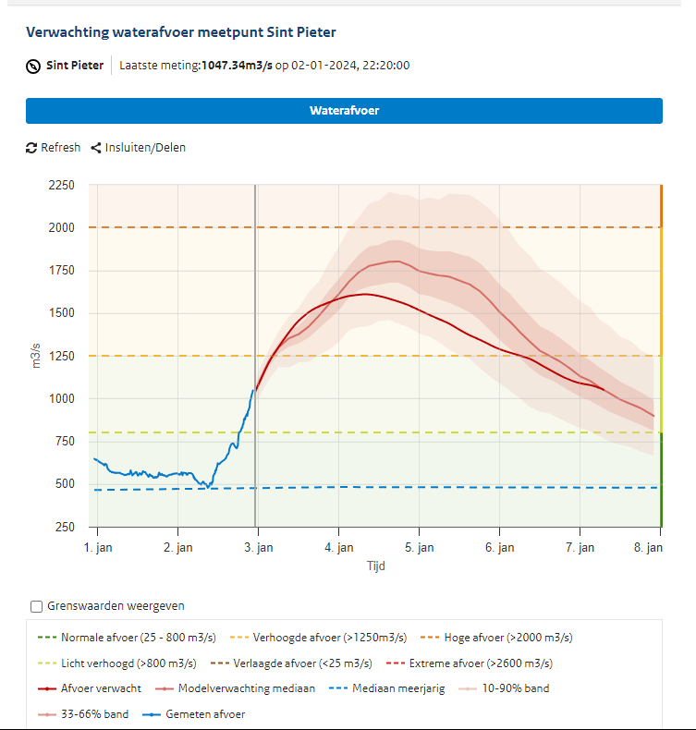
Task: Click the Sint Pieter measuring point icon
Action: [x=33, y=66]
